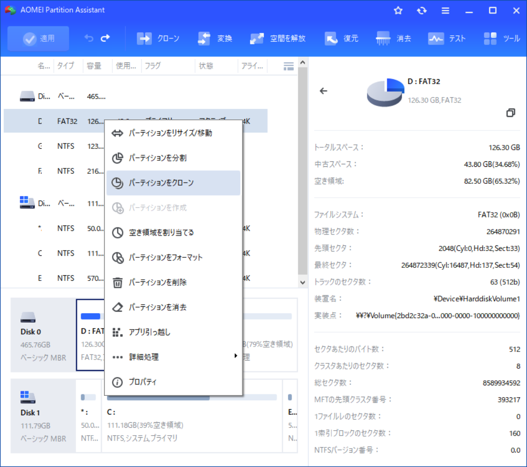Image resolution: width=527 pixels, height=467 pixels.
Task: Click 空間を解放 in the toolbar
Action: pyautogui.click(x=278, y=39)
